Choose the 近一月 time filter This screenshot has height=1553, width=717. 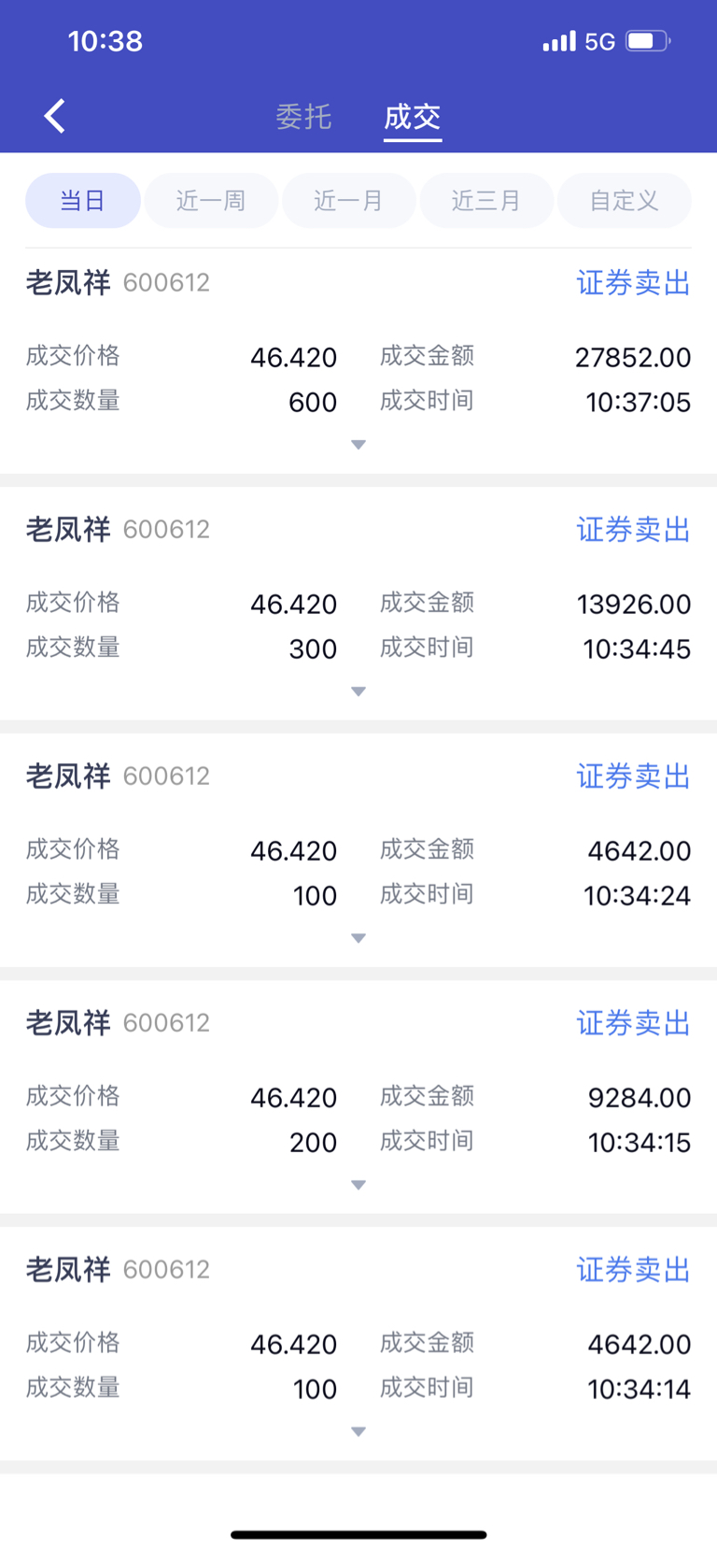tap(348, 201)
